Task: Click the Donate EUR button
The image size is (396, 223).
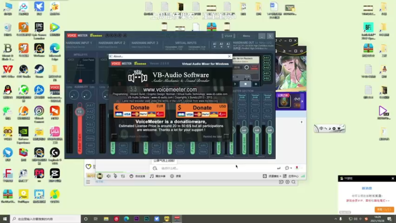Action: [x=140, y=111]
